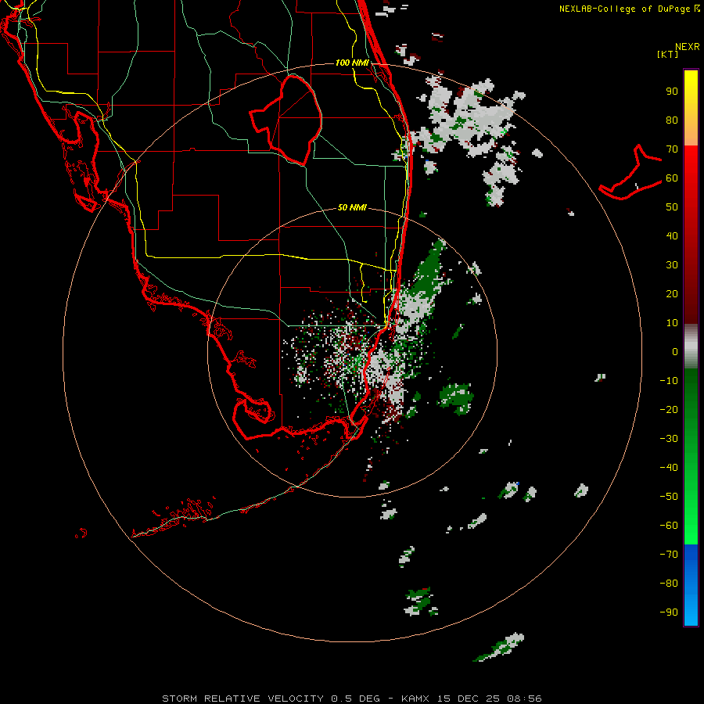Select the positive 20 scale label

(672, 293)
